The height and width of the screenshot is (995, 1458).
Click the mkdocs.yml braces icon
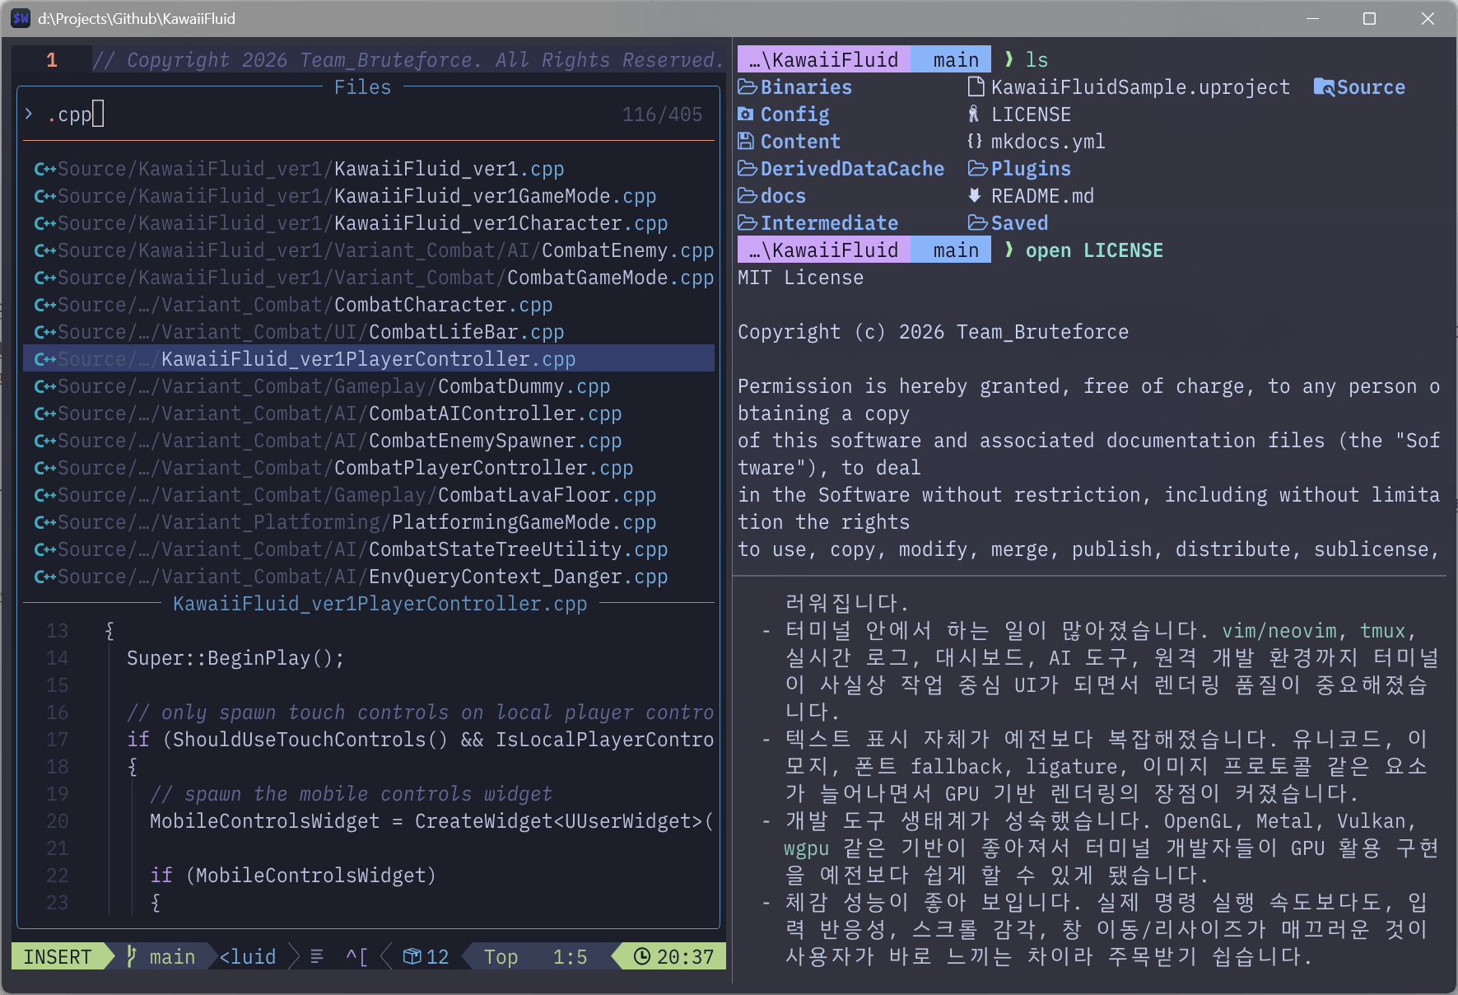pyautogui.click(x=975, y=142)
